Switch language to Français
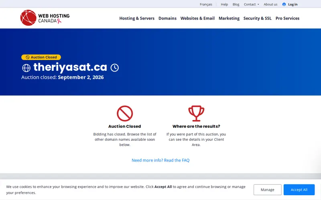321x200 pixels. point(206,4)
